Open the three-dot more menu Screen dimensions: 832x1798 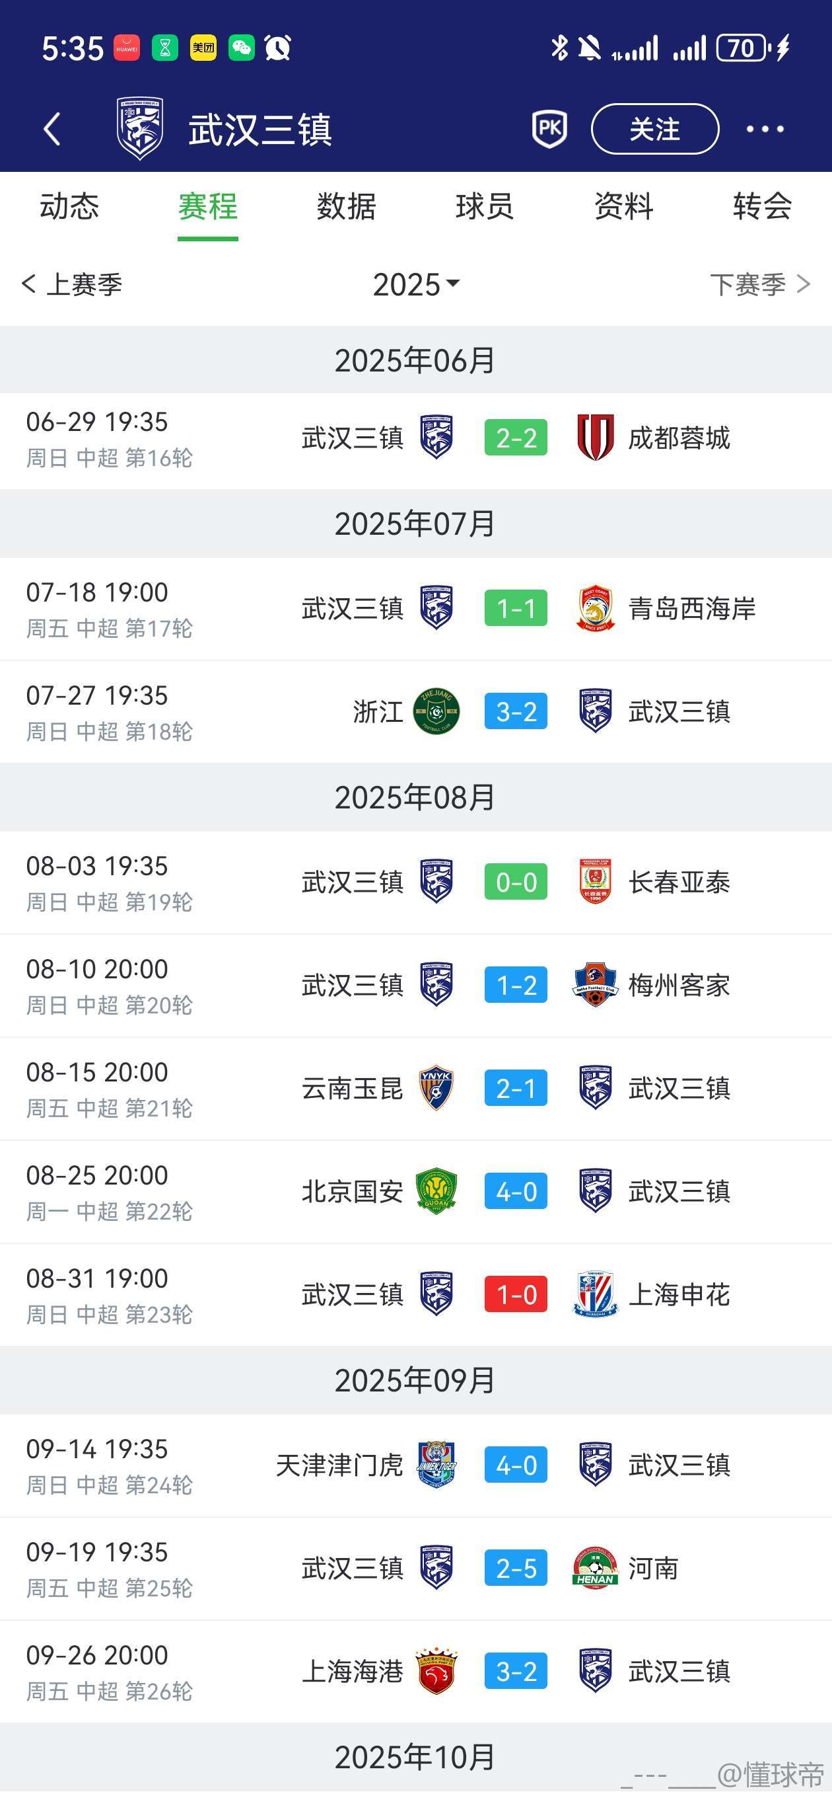(765, 129)
